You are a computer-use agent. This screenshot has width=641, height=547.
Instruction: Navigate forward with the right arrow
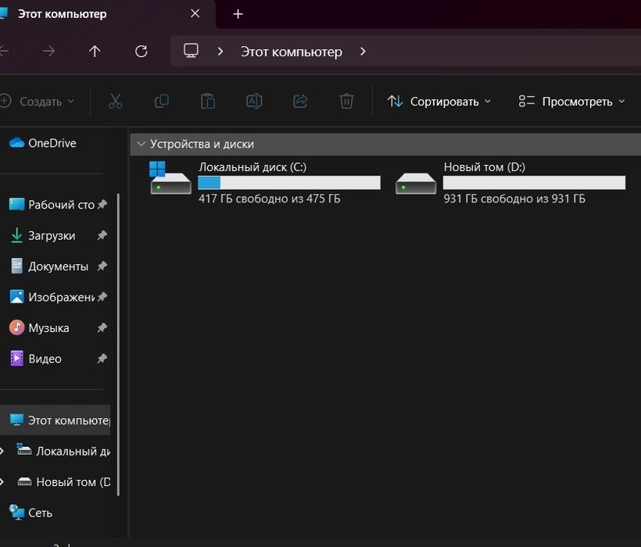[x=48, y=51]
